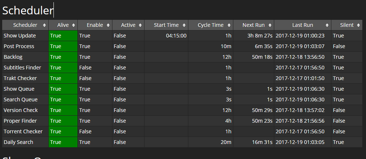Click the Post Process scheduler name
This screenshot has height=159, width=366.
click(19, 46)
